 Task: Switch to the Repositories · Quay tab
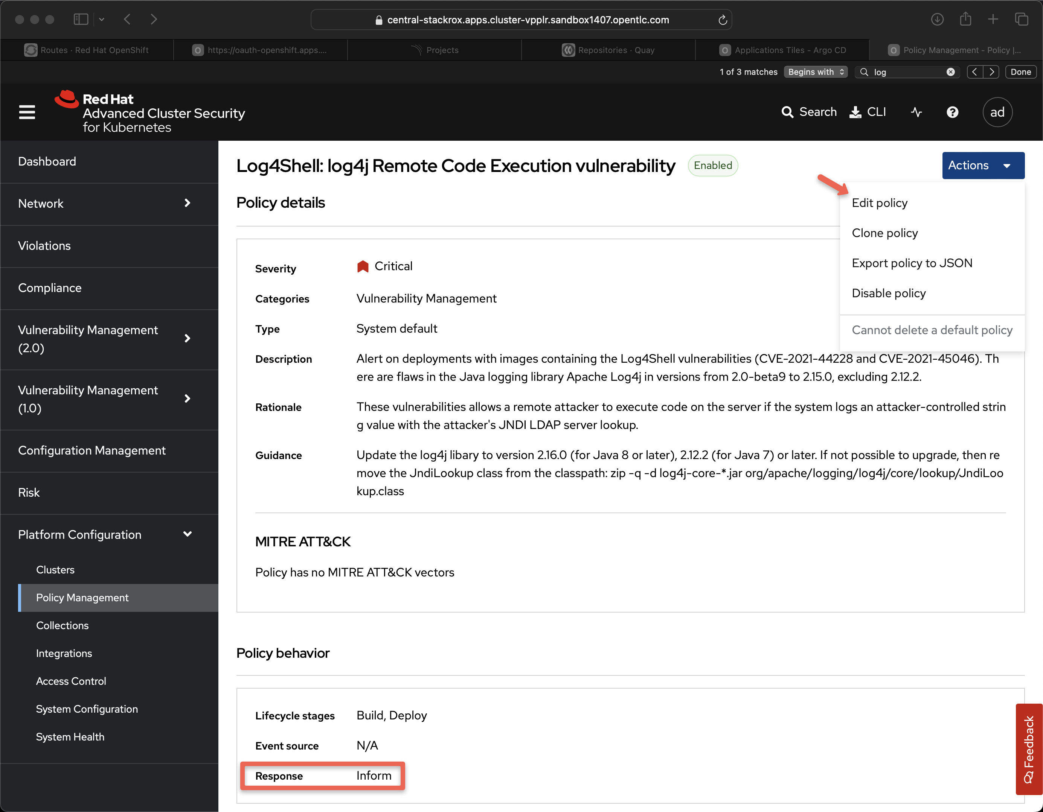coord(608,50)
